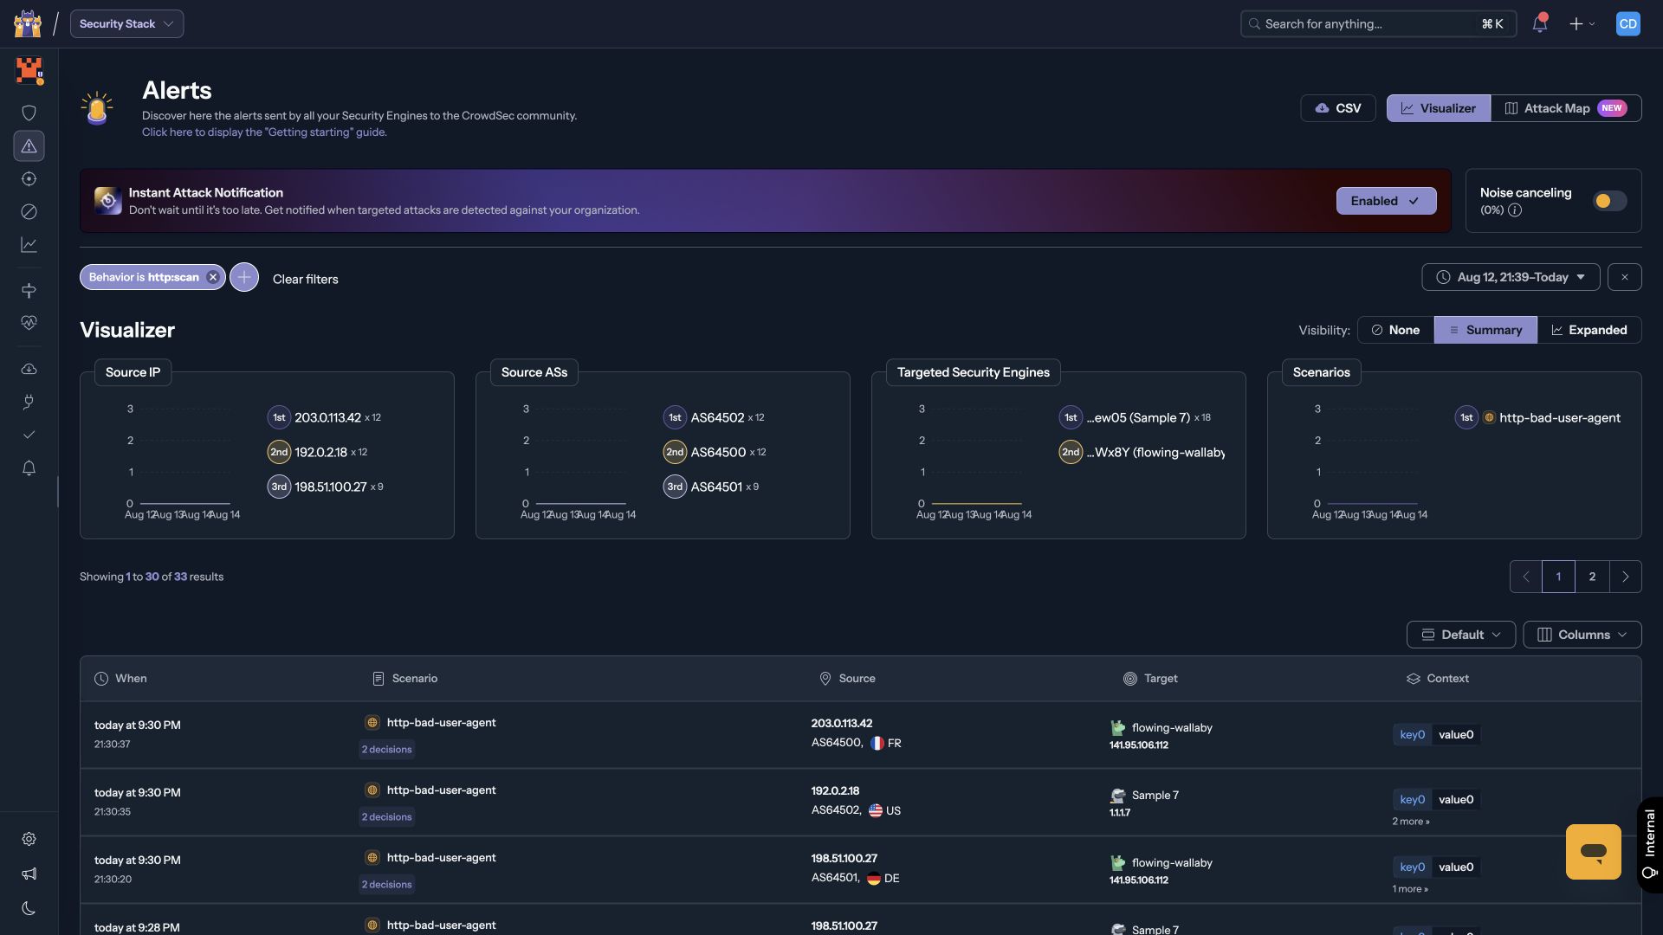Open settings gear in sidebar
The image size is (1663, 935).
(x=29, y=839)
